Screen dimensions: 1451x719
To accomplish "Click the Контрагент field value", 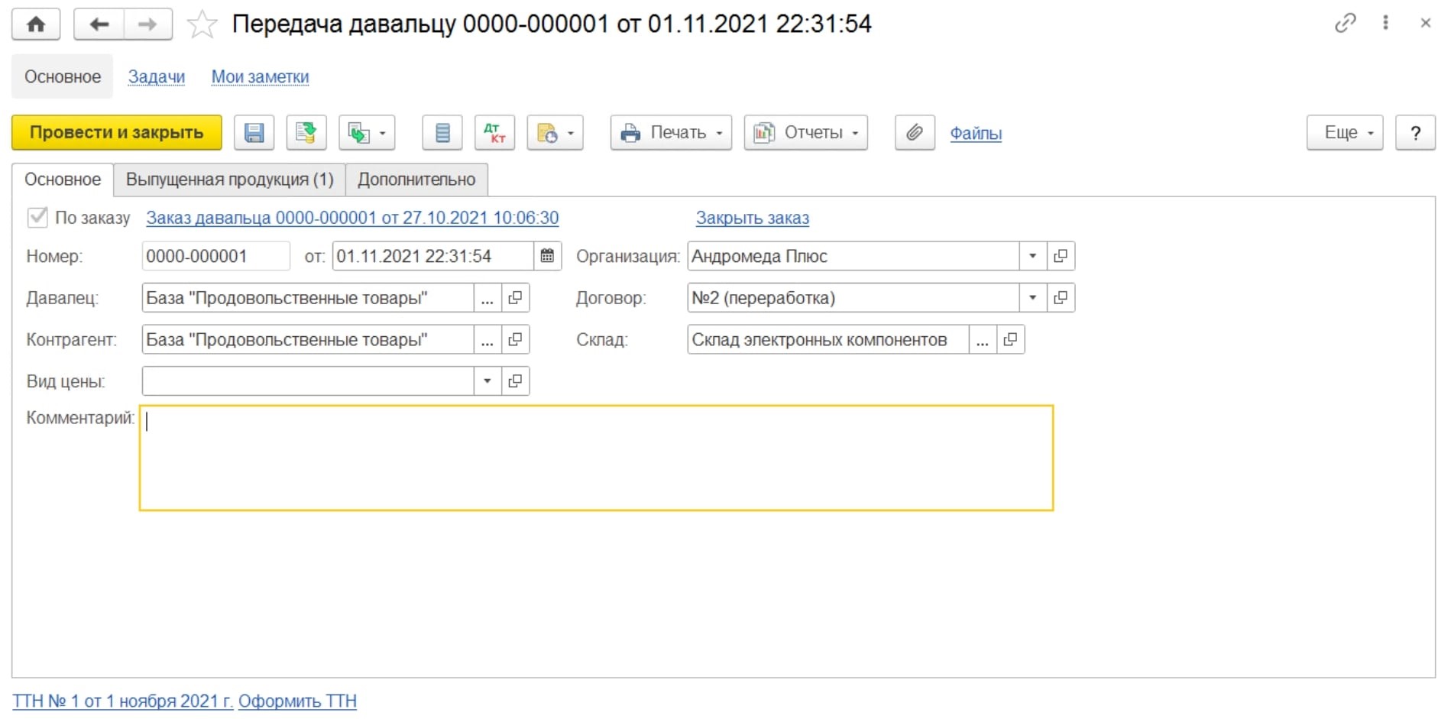I will click(308, 339).
